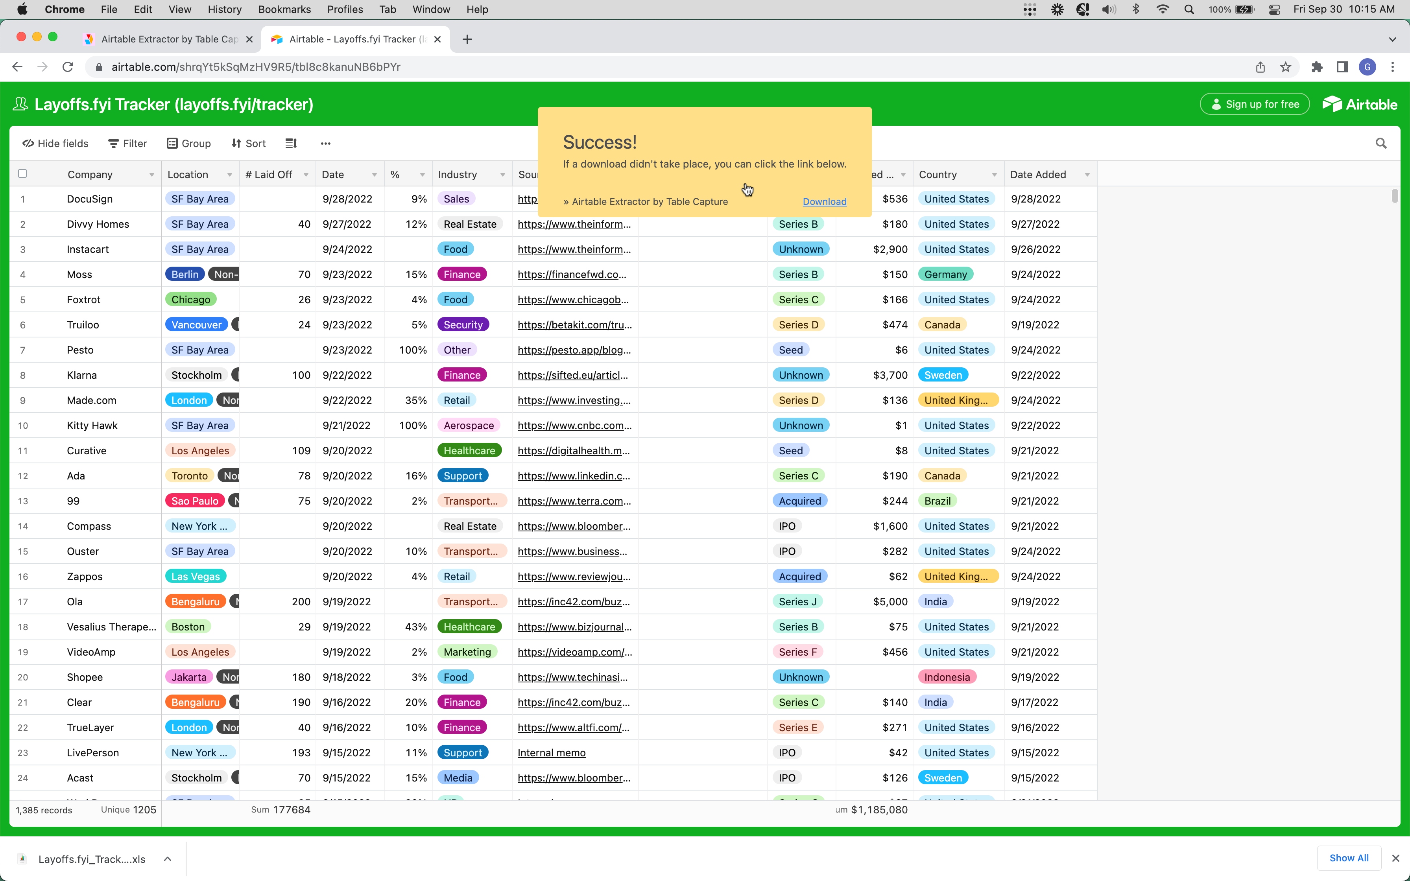Open the Sort option
Image resolution: width=1410 pixels, height=881 pixels.
[248, 143]
